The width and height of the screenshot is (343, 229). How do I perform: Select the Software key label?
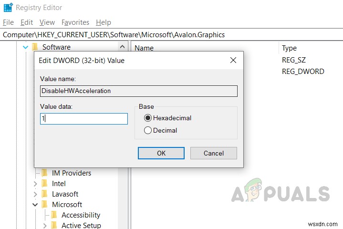pyautogui.click(x=56, y=47)
